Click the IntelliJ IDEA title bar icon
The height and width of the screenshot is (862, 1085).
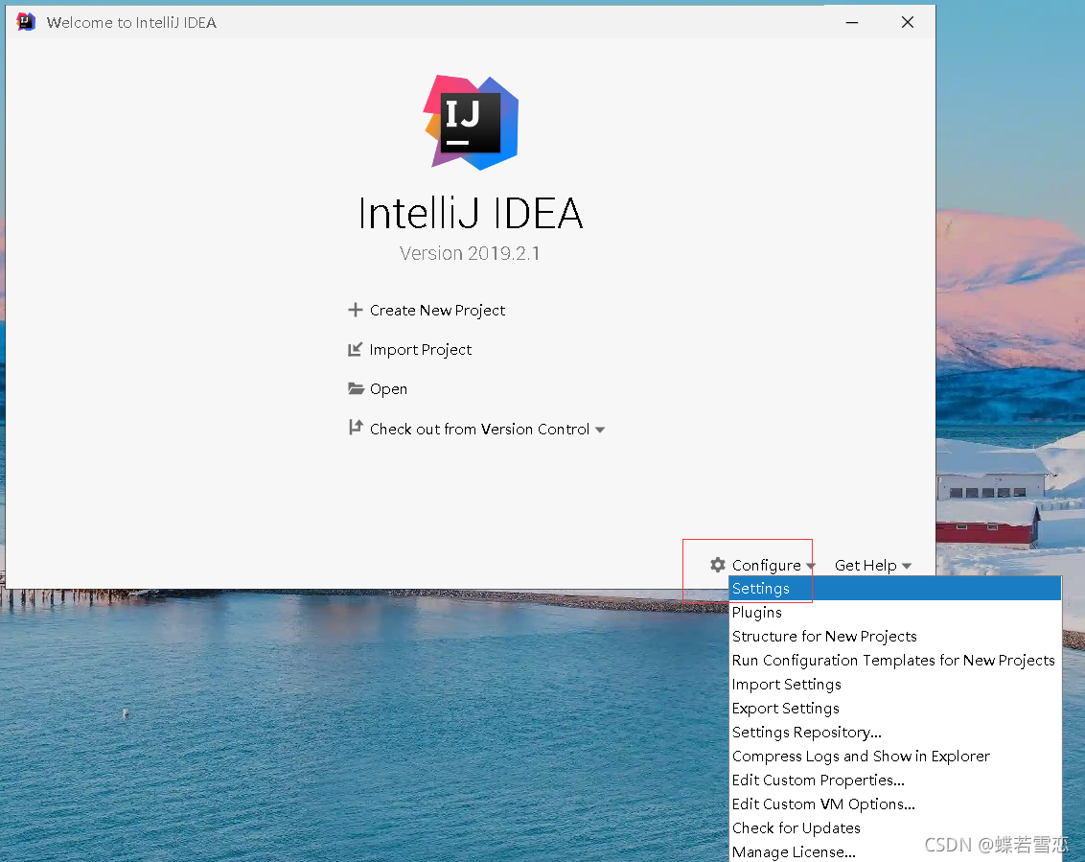(26, 22)
